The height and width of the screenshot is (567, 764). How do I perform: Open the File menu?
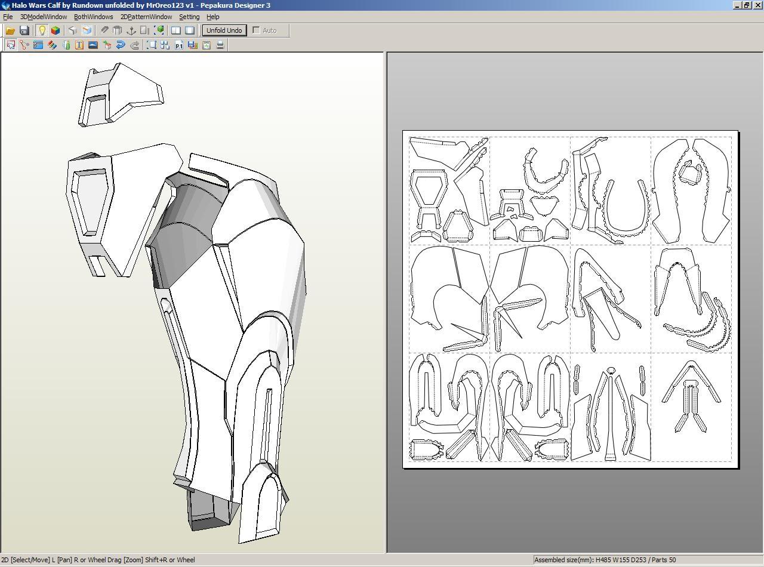[8, 17]
